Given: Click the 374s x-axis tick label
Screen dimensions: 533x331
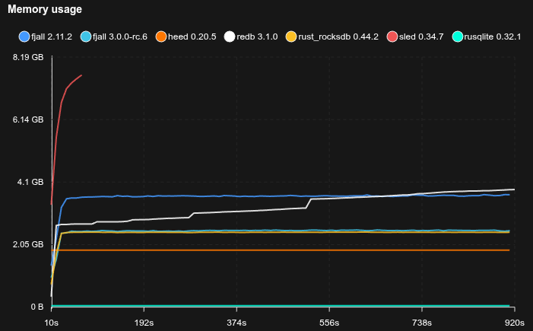Looking at the screenshot, I should (x=236, y=323).
